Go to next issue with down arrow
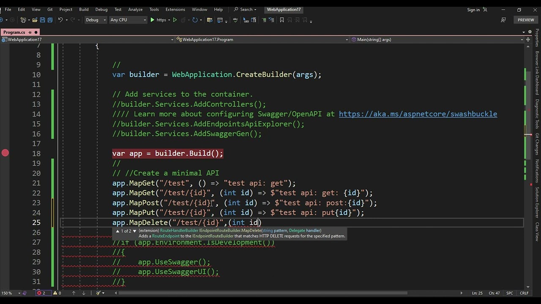 click(x=84, y=293)
